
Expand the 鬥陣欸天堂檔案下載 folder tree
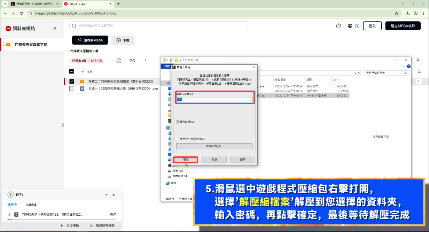pos(3,45)
